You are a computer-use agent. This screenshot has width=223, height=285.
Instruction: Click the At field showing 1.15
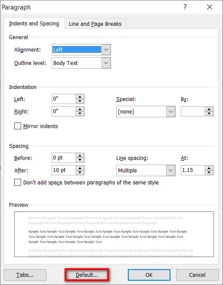[193, 170]
